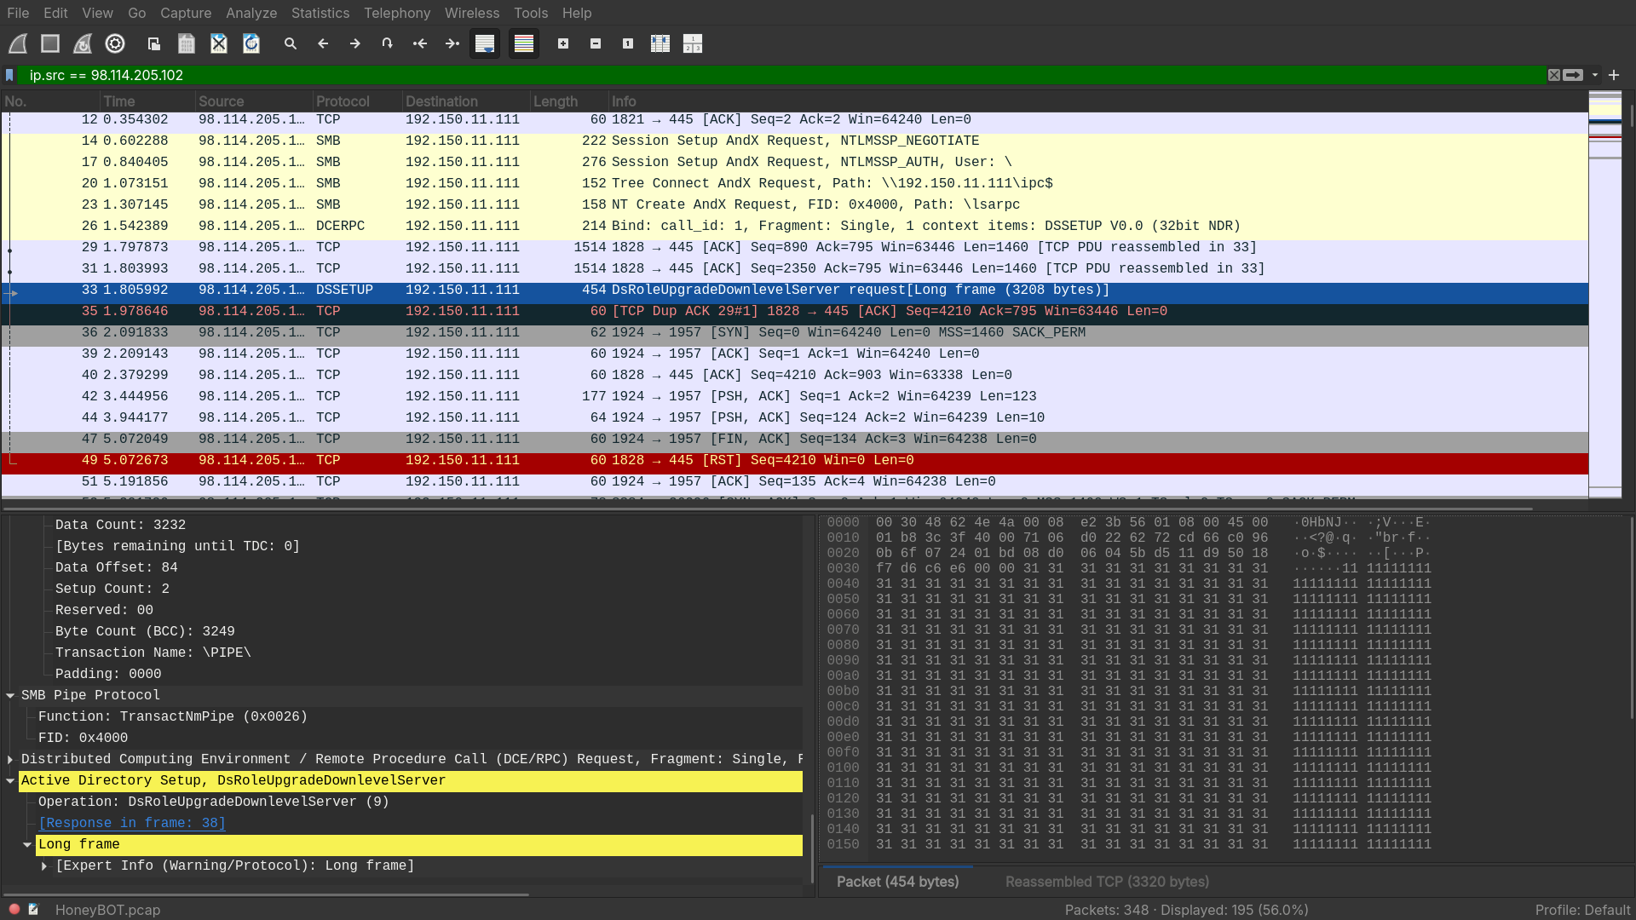The height and width of the screenshot is (920, 1636).
Task: Click the resize columns icon
Action: click(x=660, y=43)
